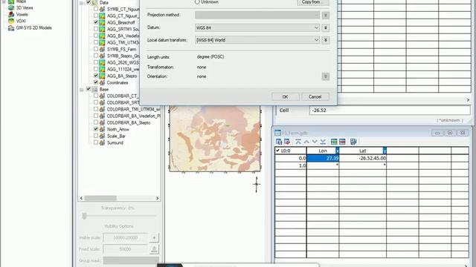Select the VOXI icon in project explorer
Image resolution: width=476 pixels, height=267 pixels.
tap(11, 22)
